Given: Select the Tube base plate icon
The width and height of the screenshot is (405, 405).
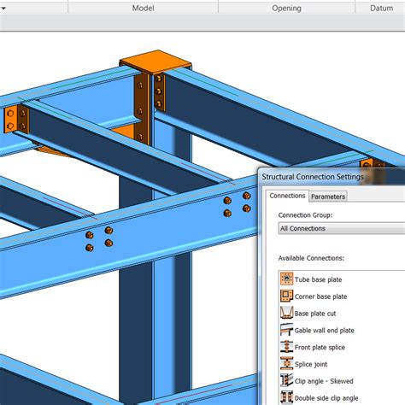Looking at the screenshot, I should [286, 279].
